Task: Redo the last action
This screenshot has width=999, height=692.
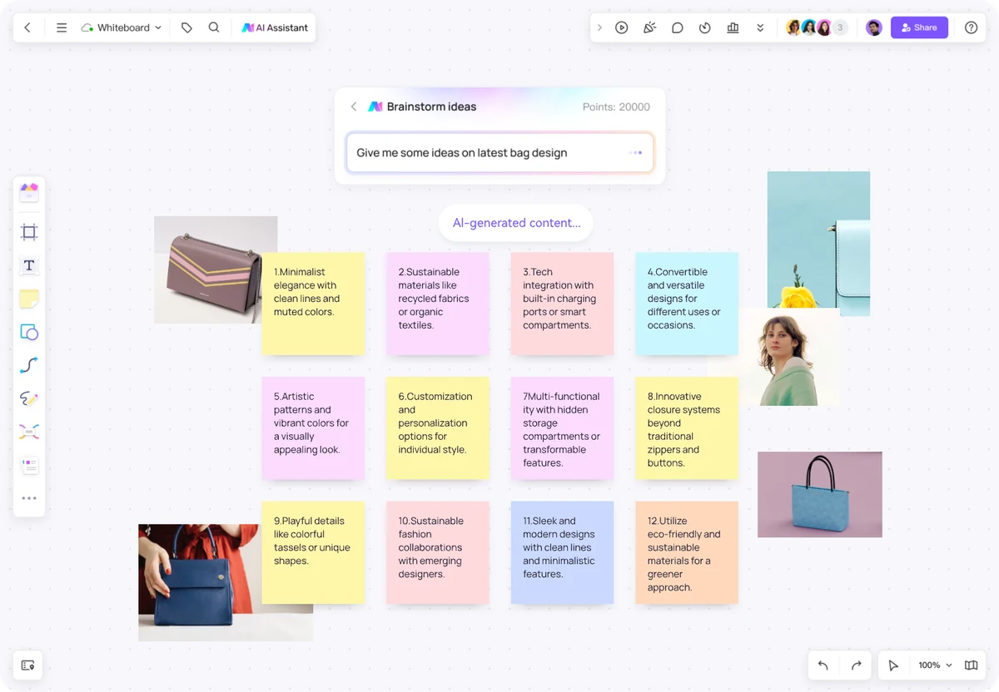Action: (856, 665)
